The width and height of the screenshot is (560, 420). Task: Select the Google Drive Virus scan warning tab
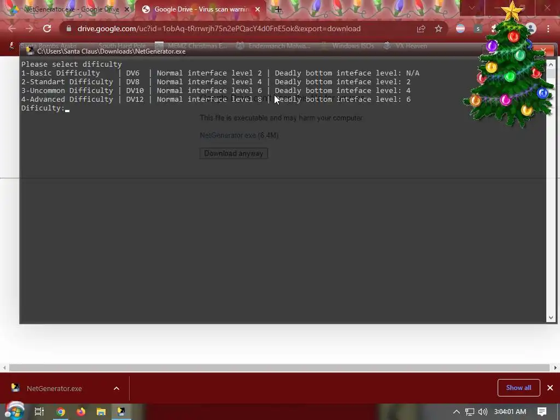(x=200, y=10)
